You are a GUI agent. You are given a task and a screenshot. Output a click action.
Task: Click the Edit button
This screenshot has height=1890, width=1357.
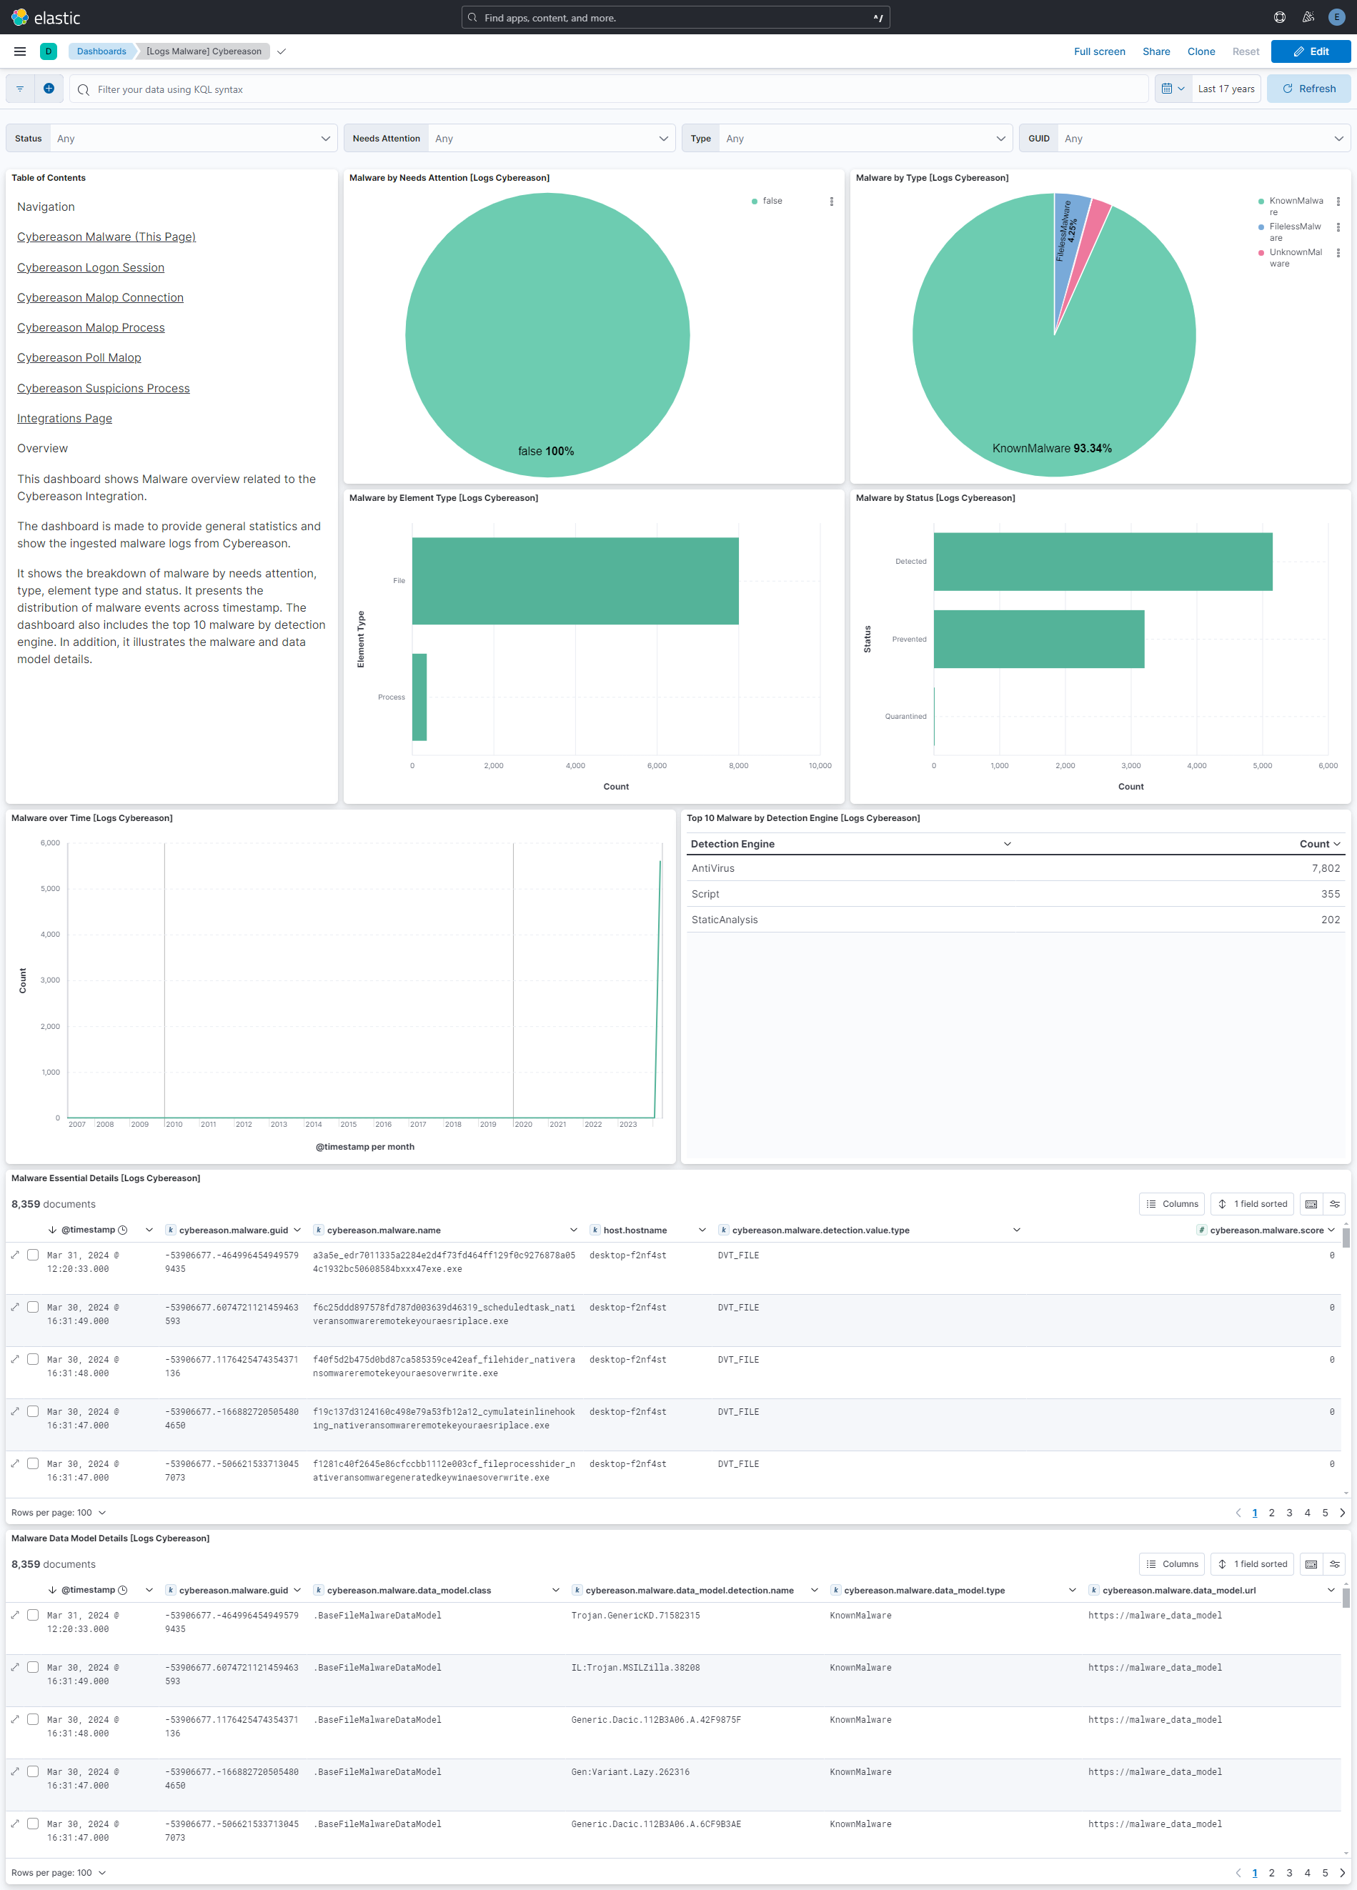(1311, 51)
